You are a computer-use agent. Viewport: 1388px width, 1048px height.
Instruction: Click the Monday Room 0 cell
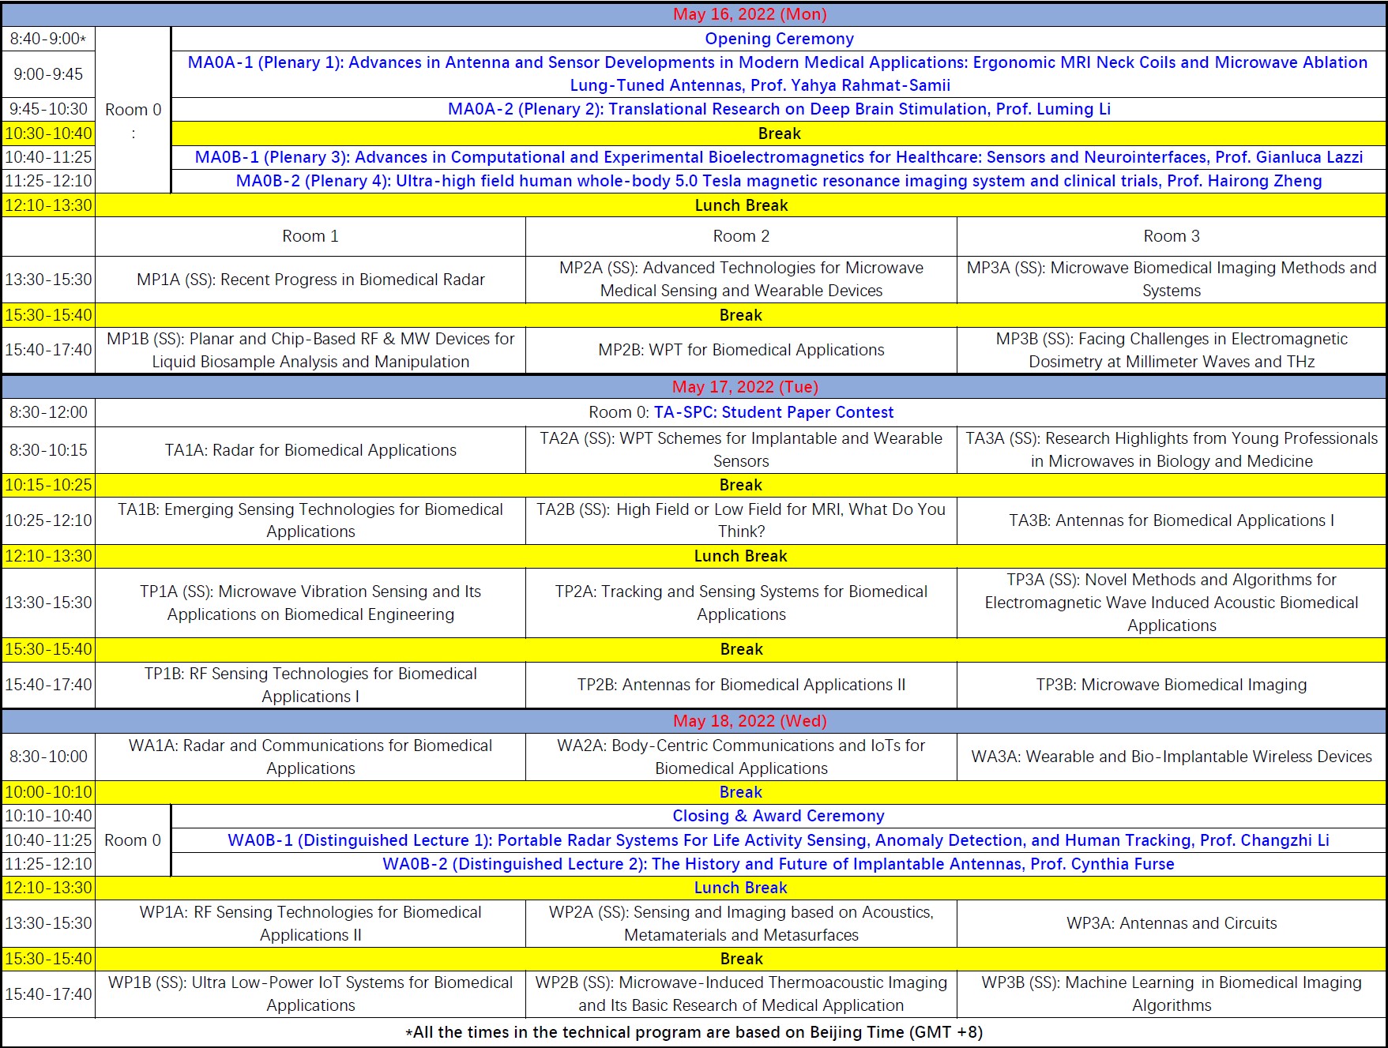click(133, 110)
